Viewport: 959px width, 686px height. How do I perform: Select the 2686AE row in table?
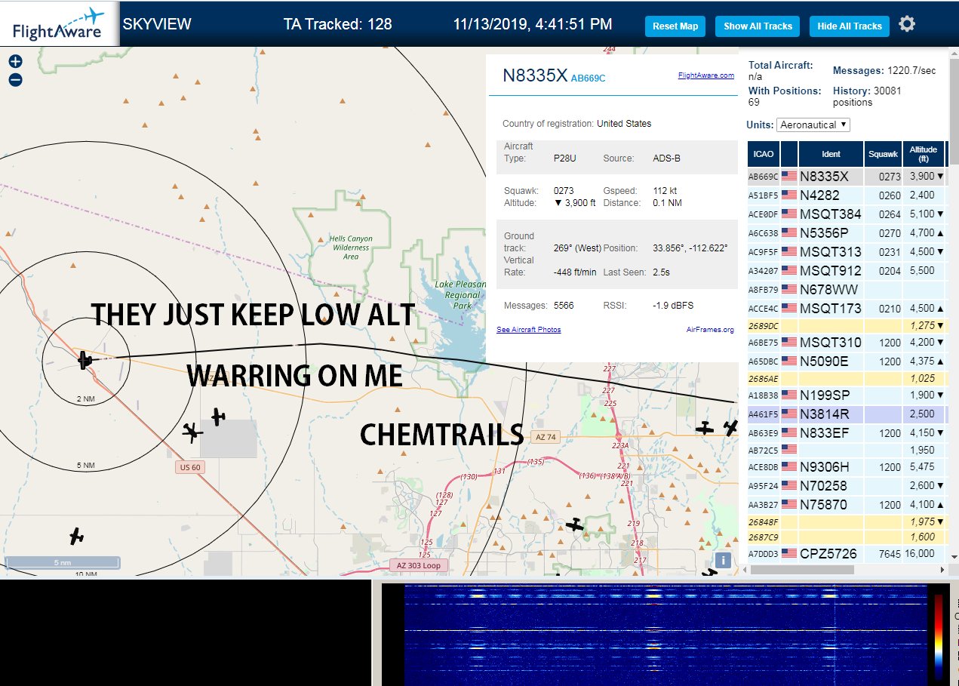(847, 379)
